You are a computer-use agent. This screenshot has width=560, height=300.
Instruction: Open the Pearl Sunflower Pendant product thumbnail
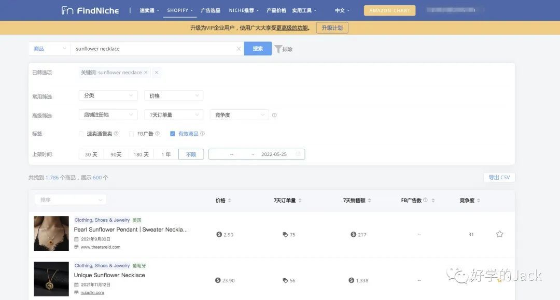pyautogui.click(x=51, y=233)
